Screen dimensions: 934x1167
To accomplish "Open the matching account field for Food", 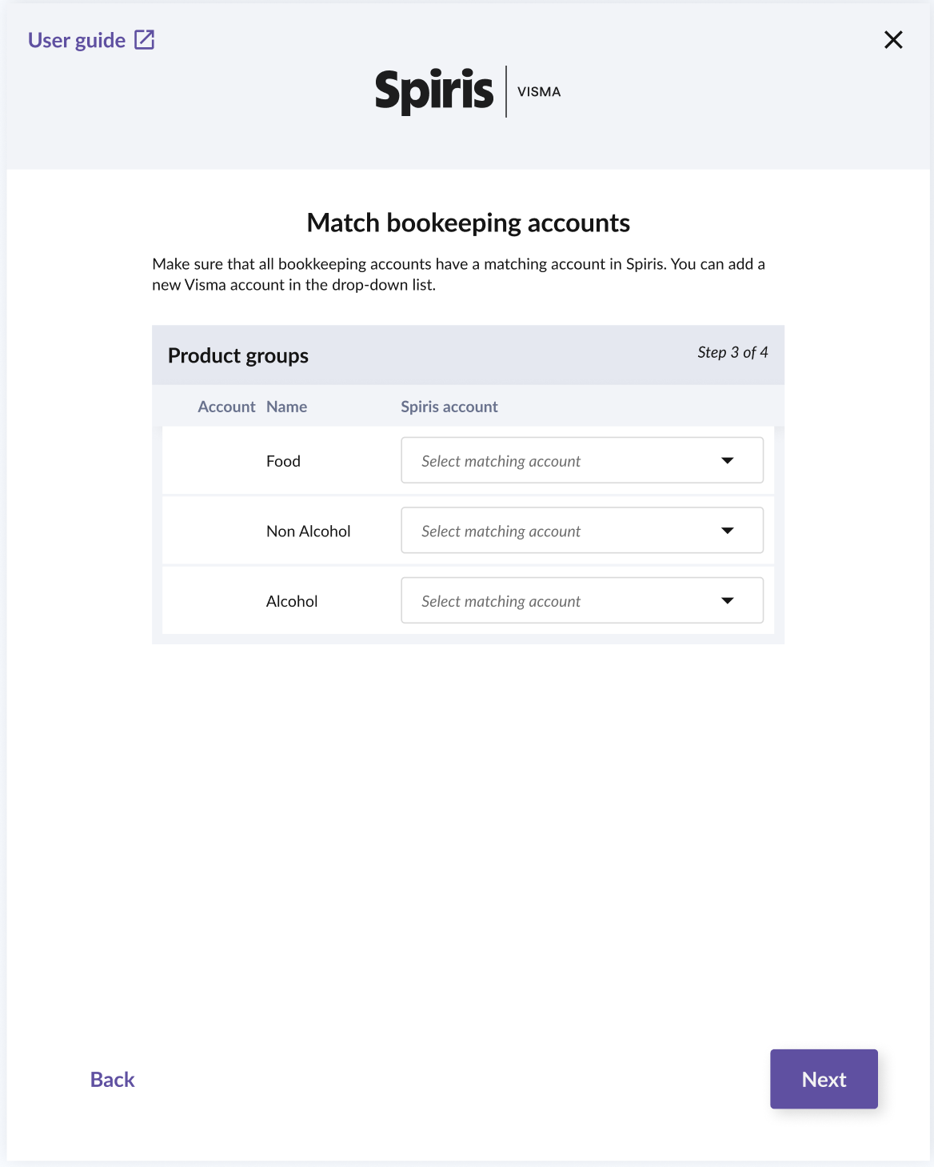I will click(x=560, y=460).
